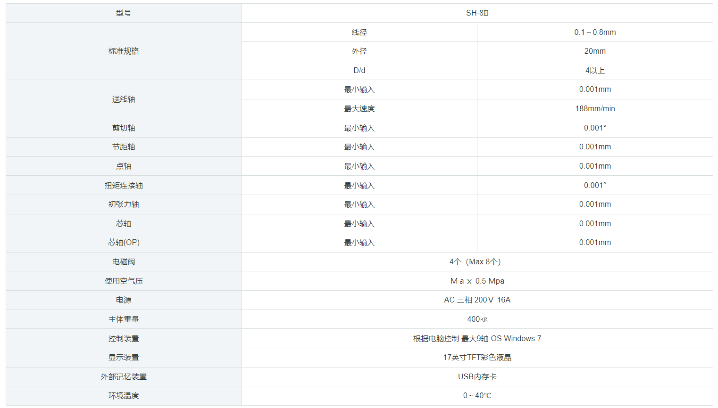718x408 pixels.
Task: Click the 控制装置 row label
Action: pos(124,339)
